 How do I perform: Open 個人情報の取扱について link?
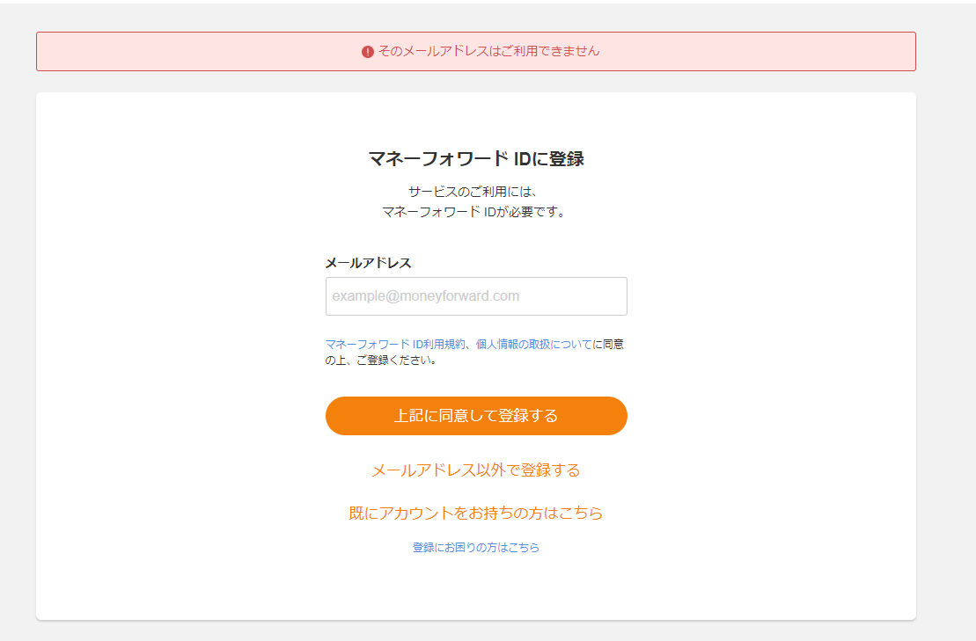534,344
